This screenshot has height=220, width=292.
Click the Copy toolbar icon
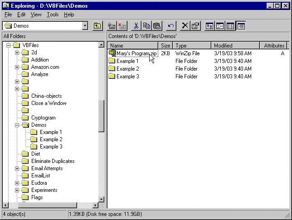pos(147,26)
